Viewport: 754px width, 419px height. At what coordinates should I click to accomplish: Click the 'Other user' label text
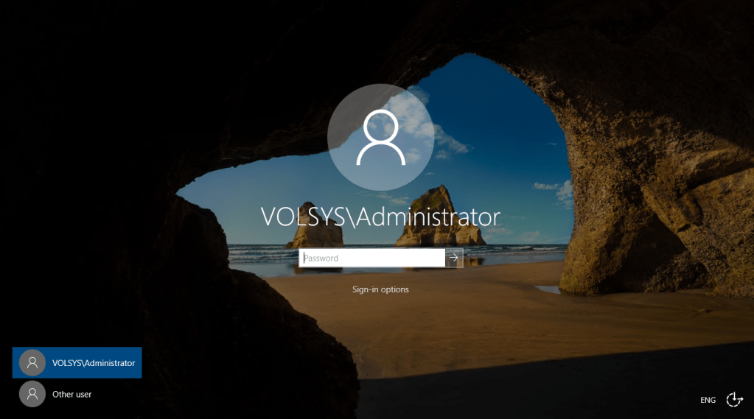(71, 394)
